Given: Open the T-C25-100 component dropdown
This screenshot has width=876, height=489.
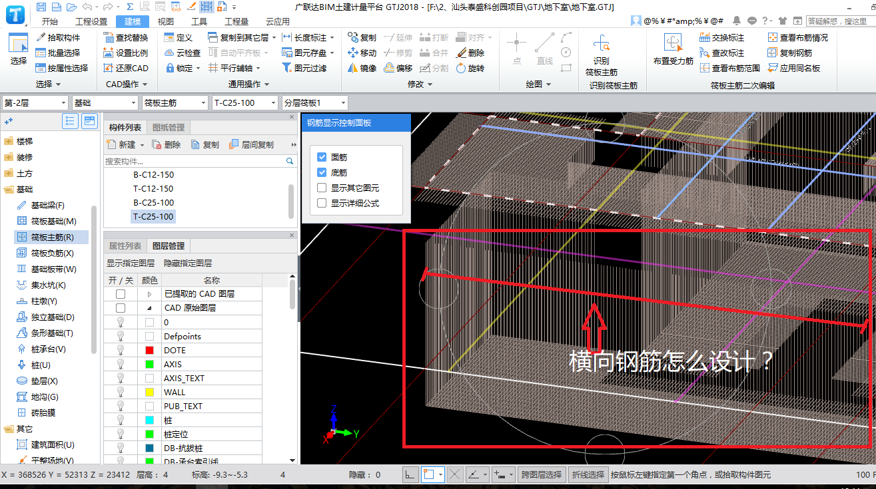Looking at the screenshot, I should (x=245, y=103).
